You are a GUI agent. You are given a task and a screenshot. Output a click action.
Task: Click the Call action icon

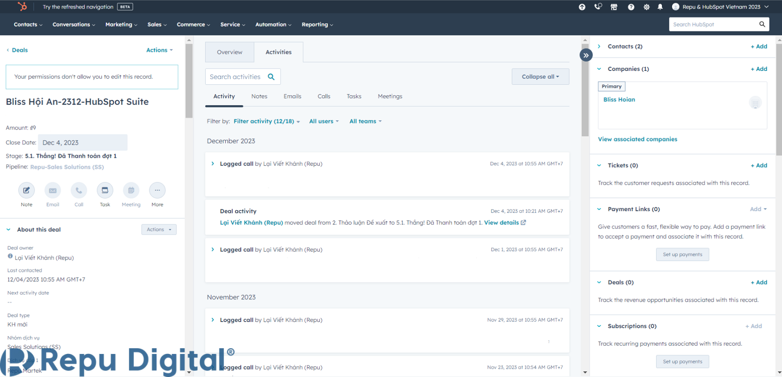coord(79,190)
